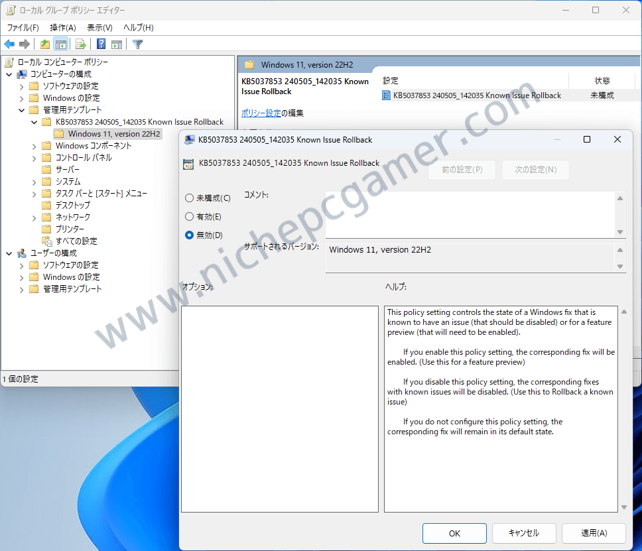Image resolution: width=642 pixels, height=551 pixels.
Task: Click the 設定 column header
Action: click(x=475, y=81)
